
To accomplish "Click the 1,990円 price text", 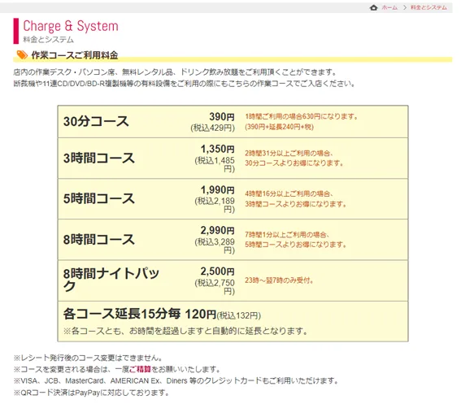I will [217, 190].
